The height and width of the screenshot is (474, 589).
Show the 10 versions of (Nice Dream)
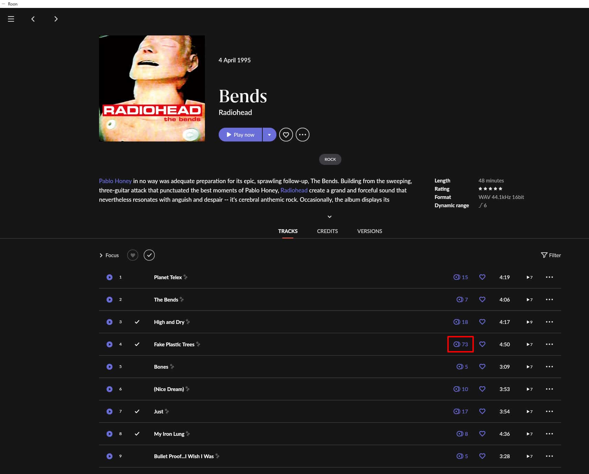click(x=461, y=389)
